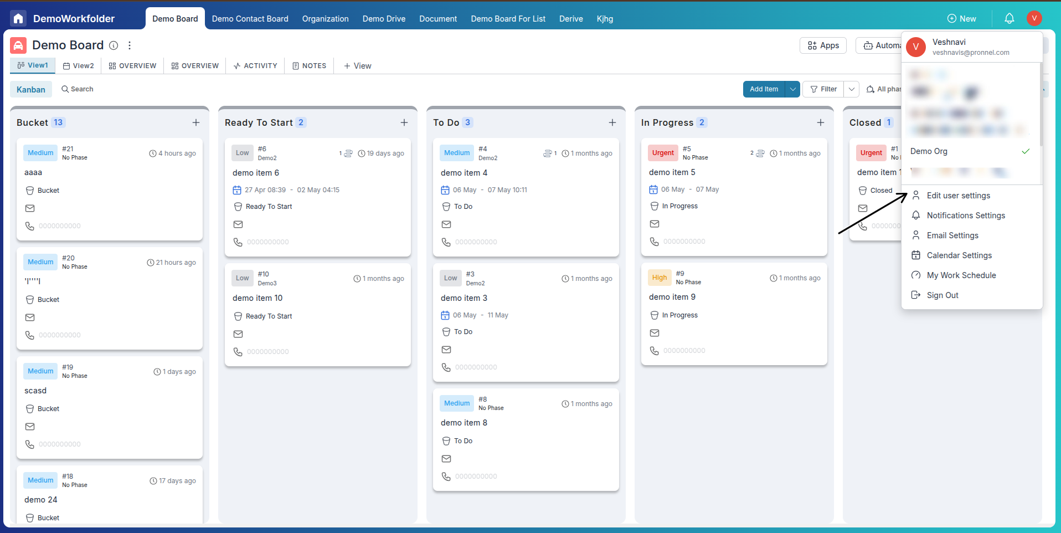1061x533 pixels.
Task: Click calendar icon on demo item 6
Action: (x=237, y=190)
